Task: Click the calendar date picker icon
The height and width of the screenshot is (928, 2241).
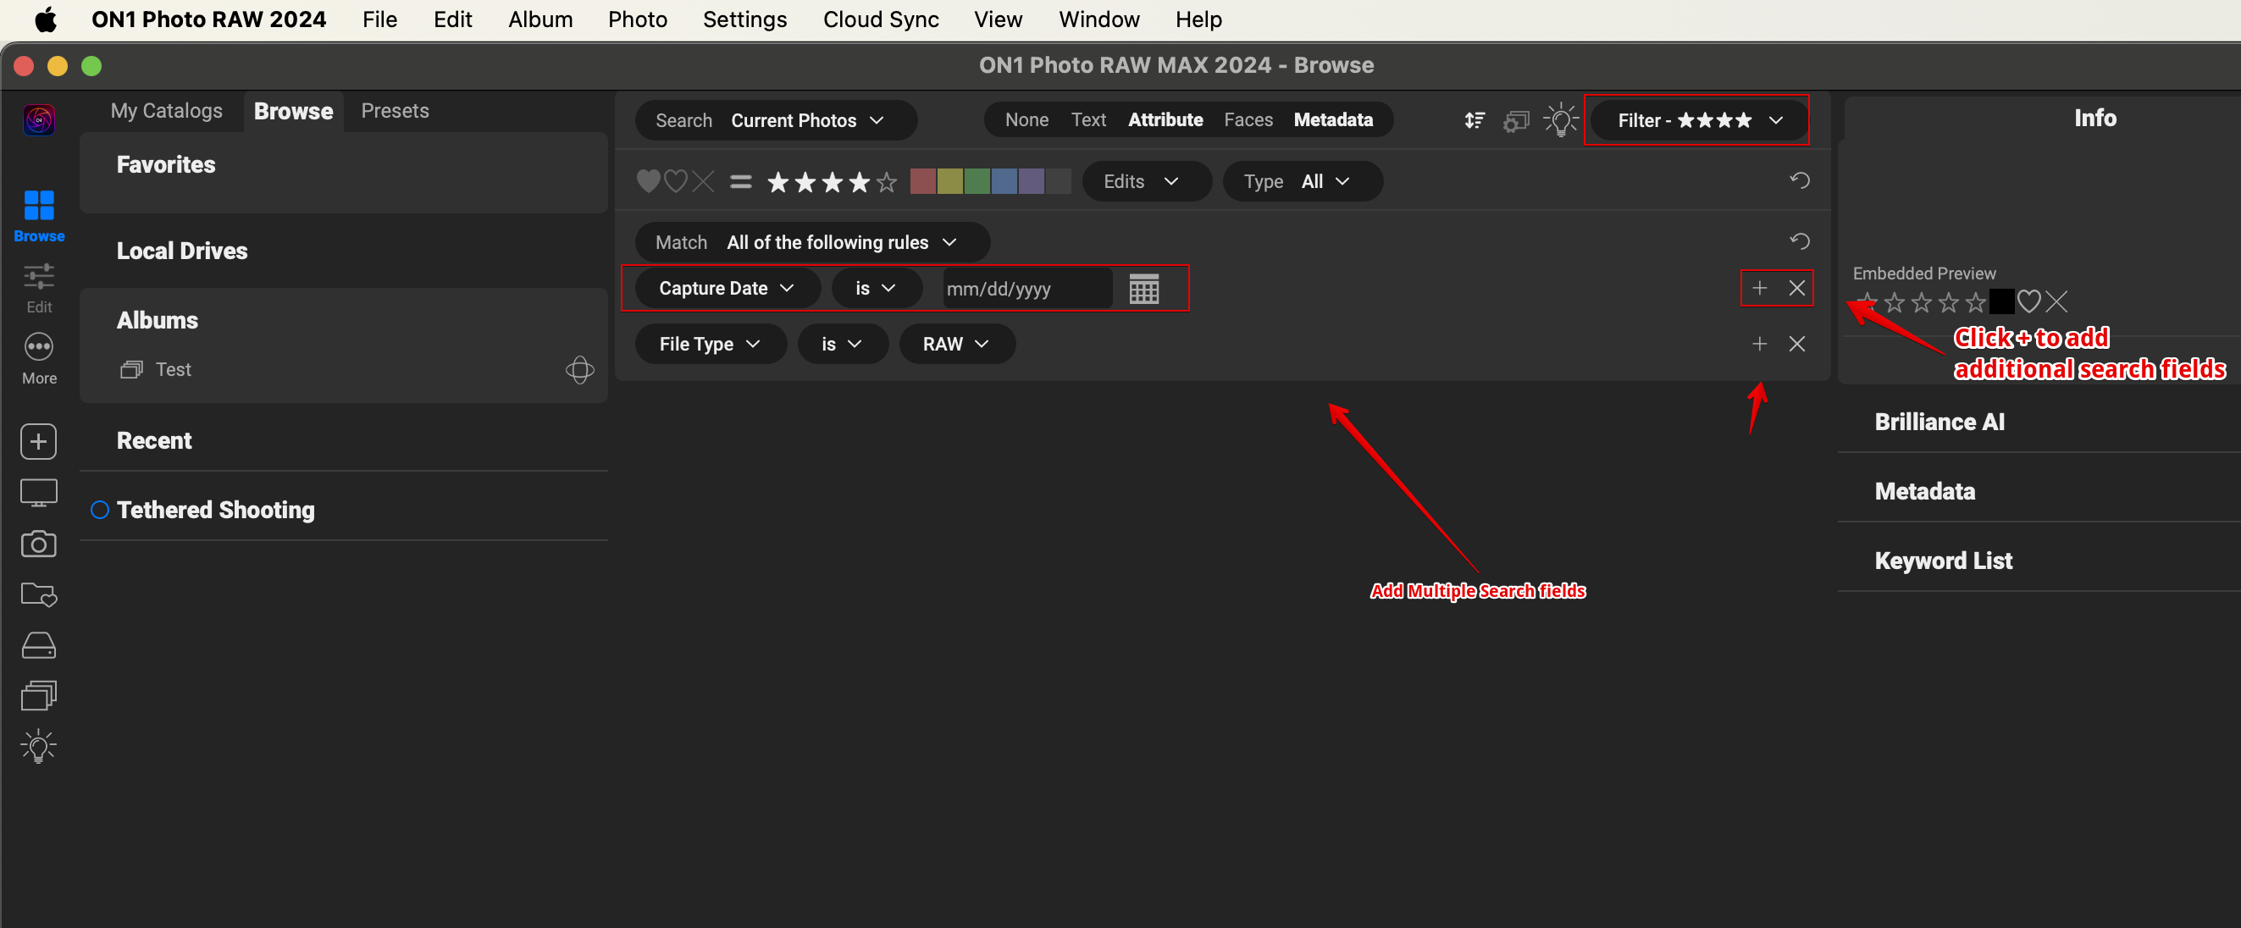Action: tap(1143, 289)
